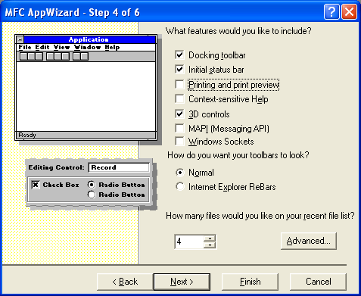Enable Printing and print preview
This screenshot has height=296, width=361.
pos(179,85)
